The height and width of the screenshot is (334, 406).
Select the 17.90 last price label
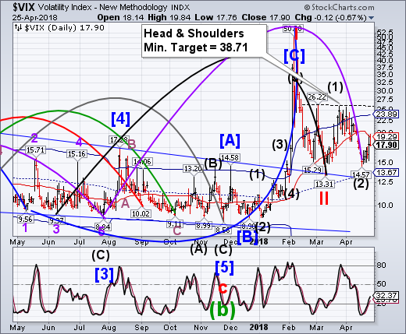pyautogui.click(x=386, y=145)
